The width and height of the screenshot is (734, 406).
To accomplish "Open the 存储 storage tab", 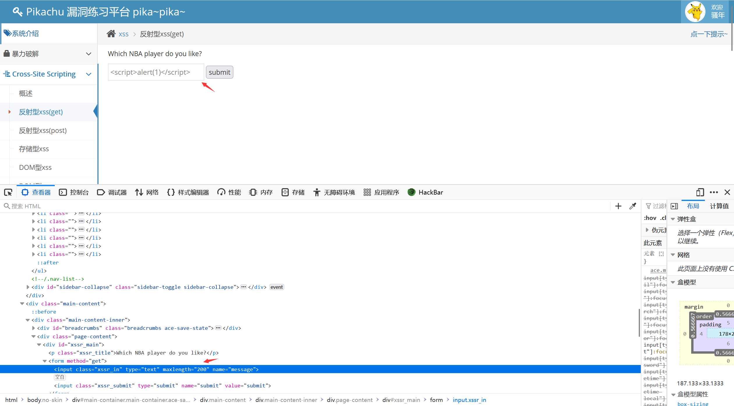I will click(x=293, y=192).
